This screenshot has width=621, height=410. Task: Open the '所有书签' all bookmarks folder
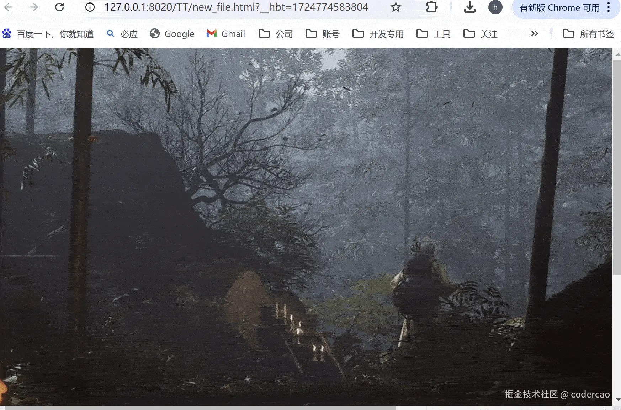coord(589,34)
